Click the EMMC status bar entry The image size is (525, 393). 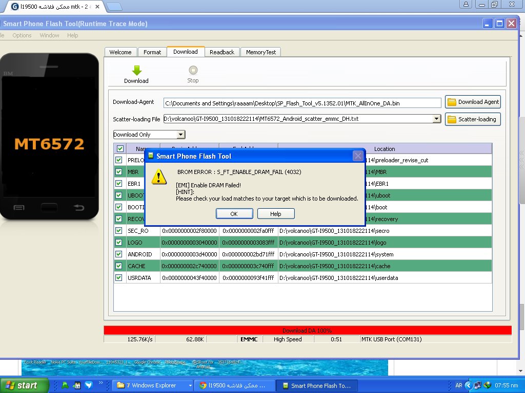tap(249, 339)
